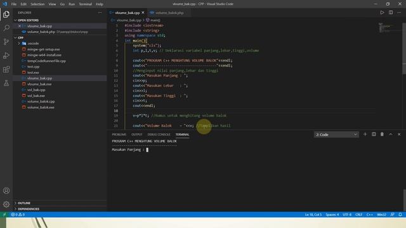The height and width of the screenshot is (228, 406).
Task: Open the Manage gear icon
Action: 6,204
